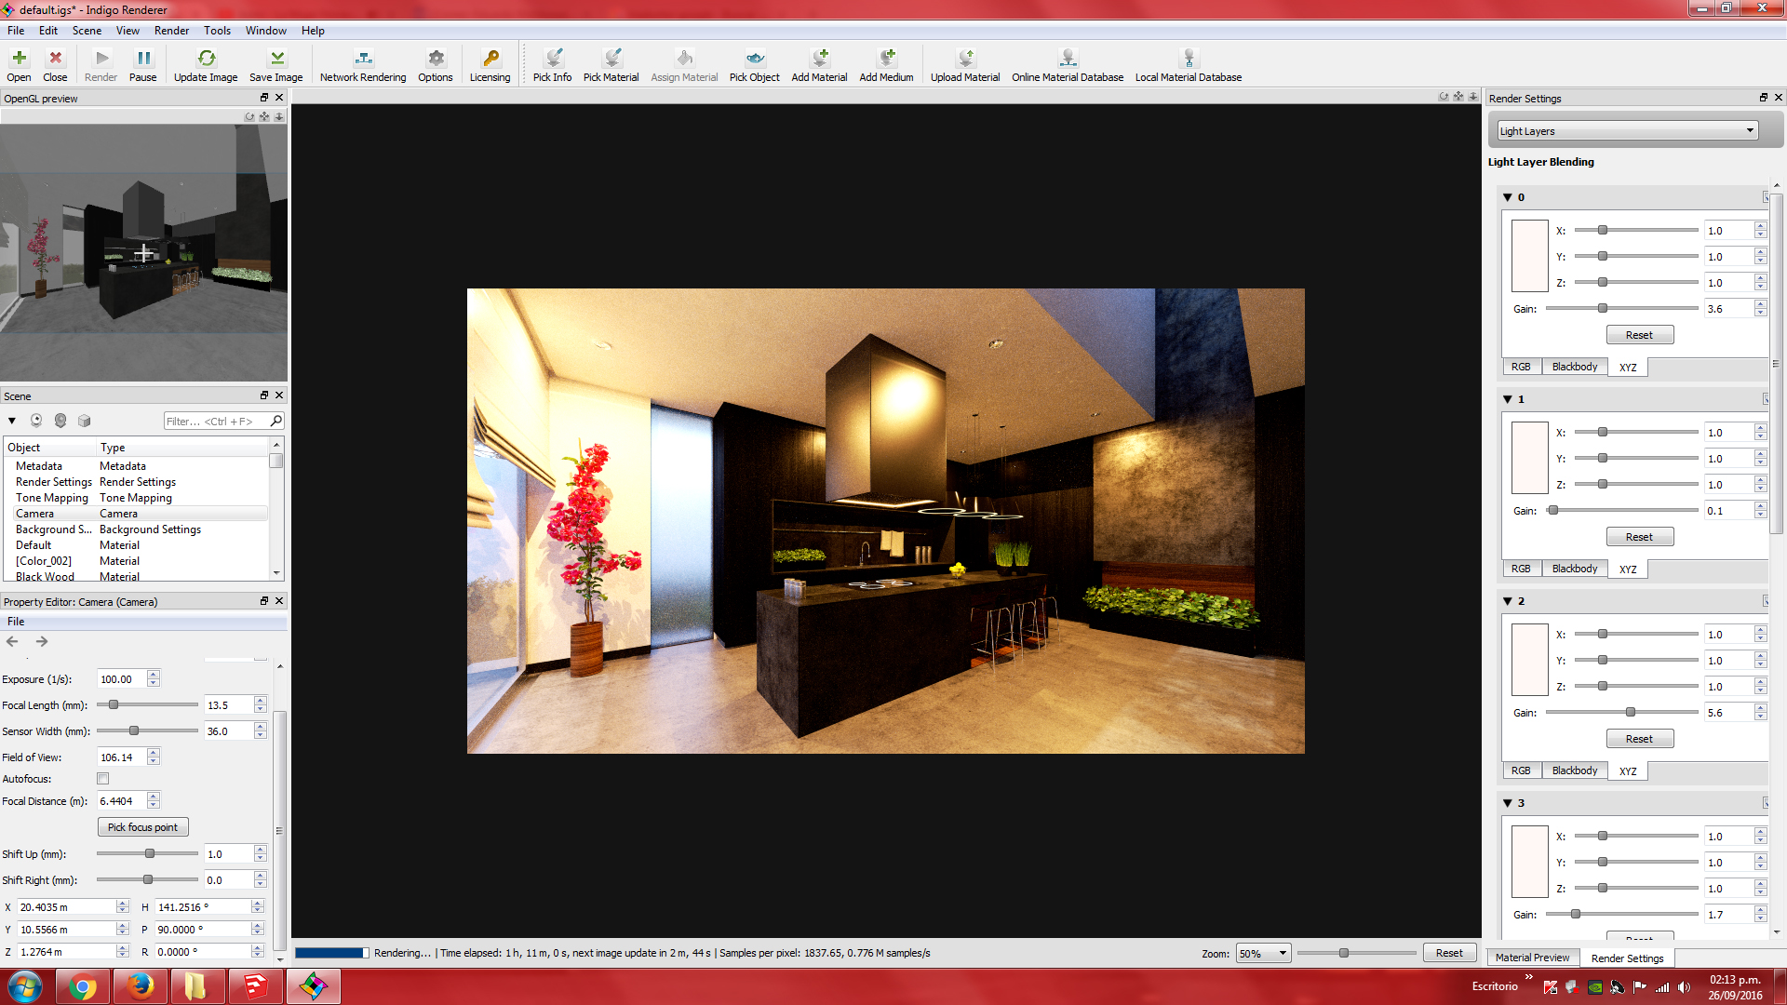This screenshot has height=1005, width=1787.
Task: Click the Update Image toolbar icon
Action: pyautogui.click(x=206, y=65)
